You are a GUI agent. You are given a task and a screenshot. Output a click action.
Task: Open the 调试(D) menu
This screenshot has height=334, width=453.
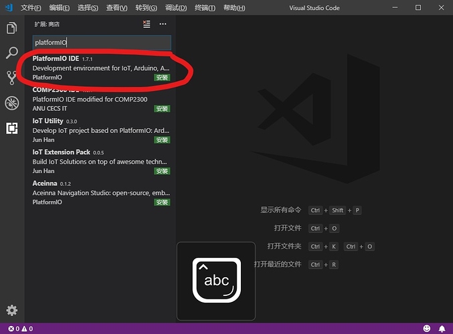[x=176, y=8]
